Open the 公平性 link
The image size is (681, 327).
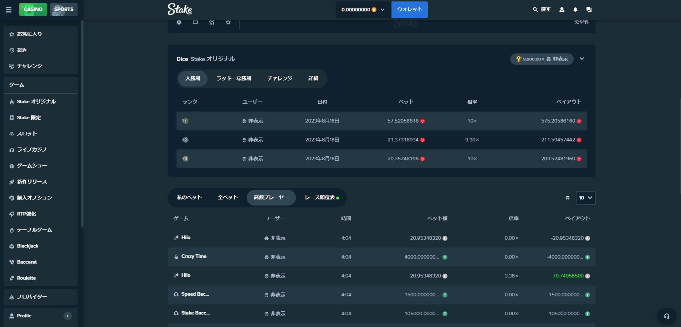click(582, 22)
